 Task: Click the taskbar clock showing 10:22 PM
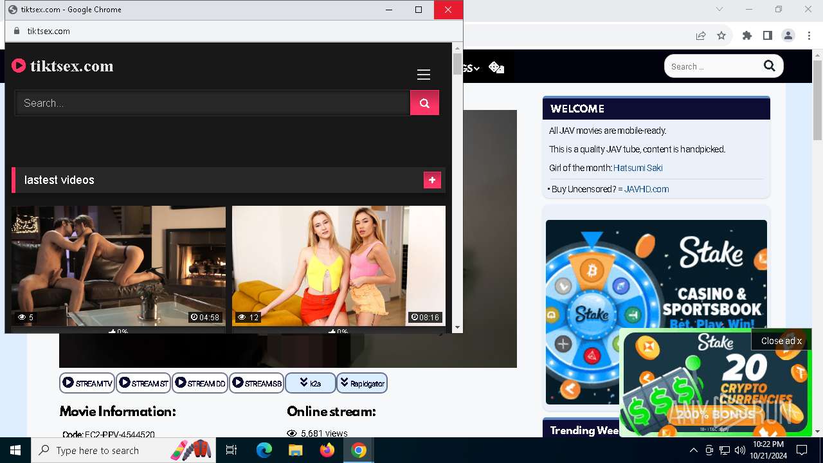pos(768,450)
